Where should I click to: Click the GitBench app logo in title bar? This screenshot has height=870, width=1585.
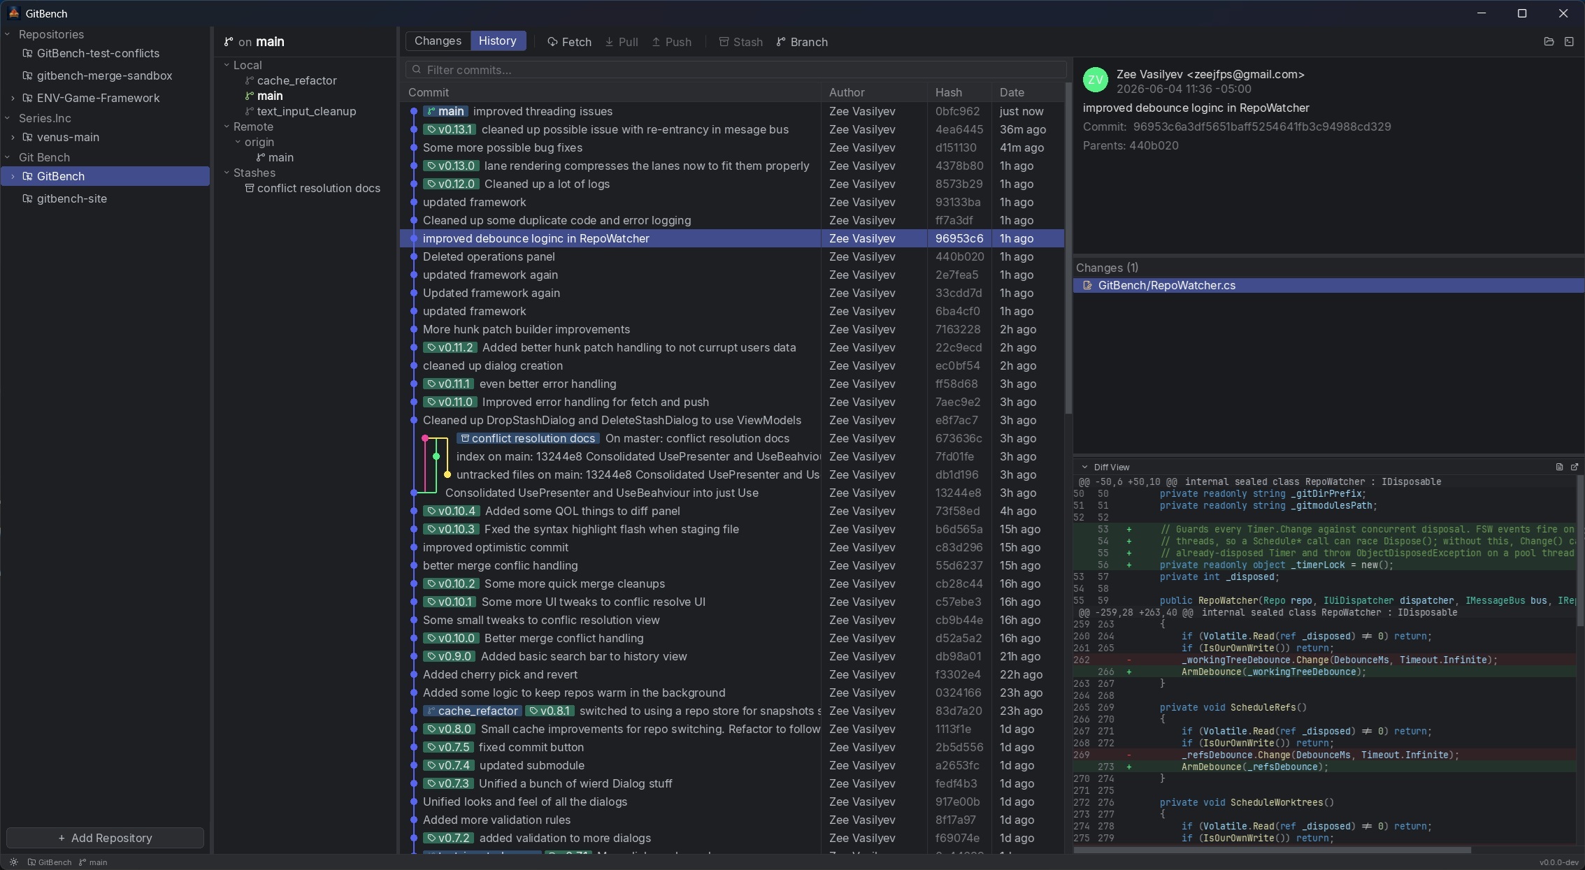tap(13, 13)
